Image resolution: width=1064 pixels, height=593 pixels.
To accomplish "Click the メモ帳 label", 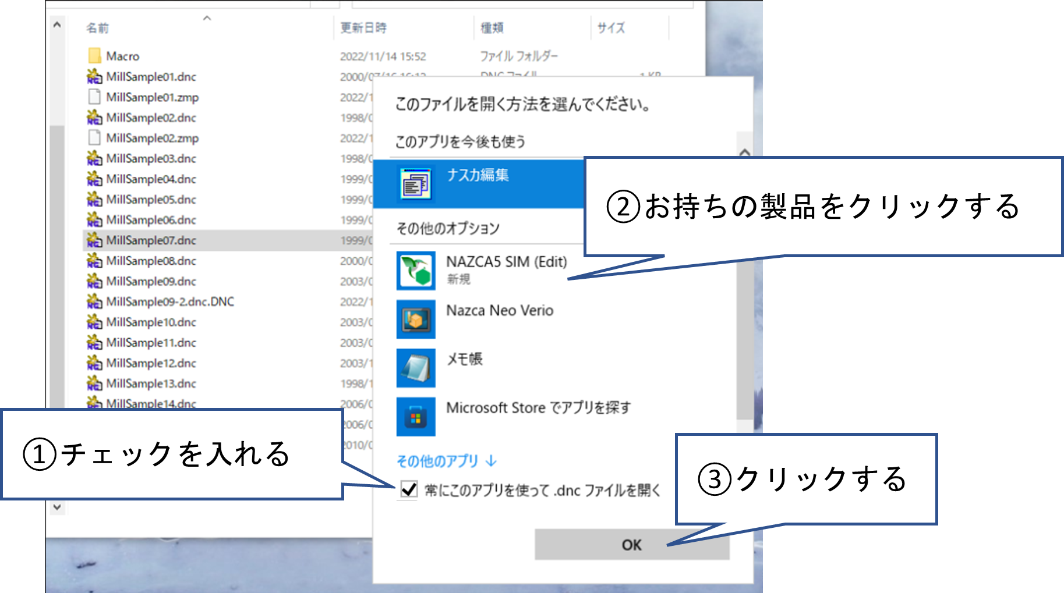I will 465,358.
